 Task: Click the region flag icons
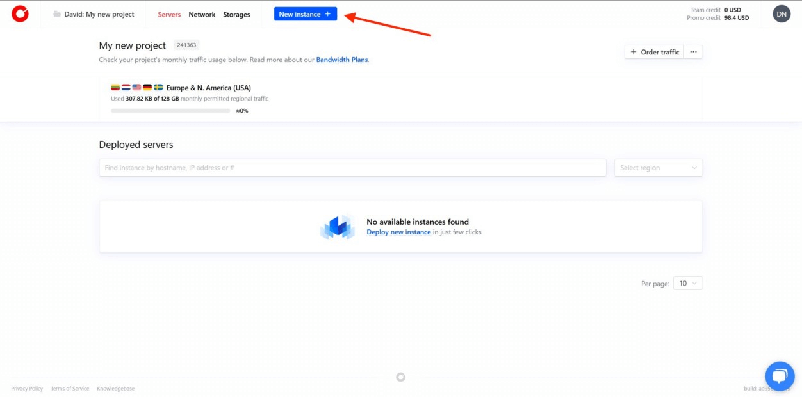click(x=136, y=88)
